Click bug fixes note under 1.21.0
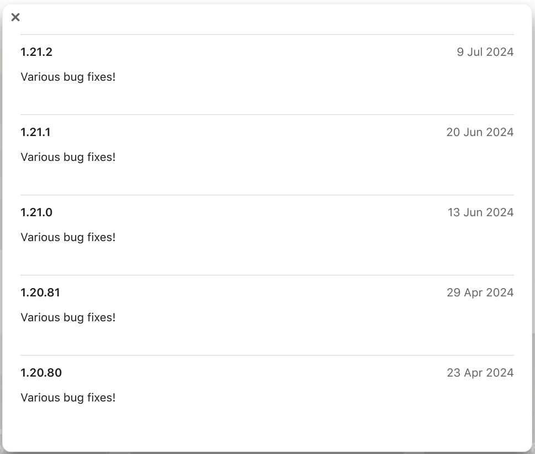535x454 pixels. 68,237
